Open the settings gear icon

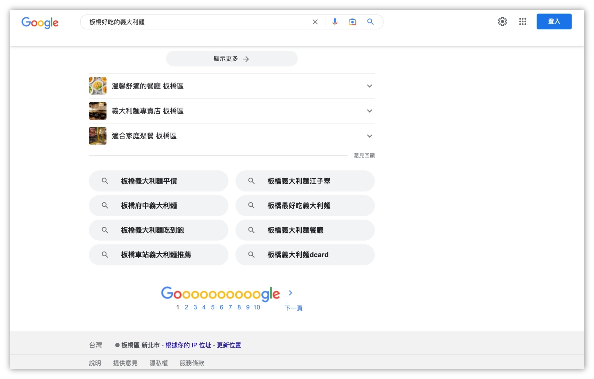(x=502, y=22)
